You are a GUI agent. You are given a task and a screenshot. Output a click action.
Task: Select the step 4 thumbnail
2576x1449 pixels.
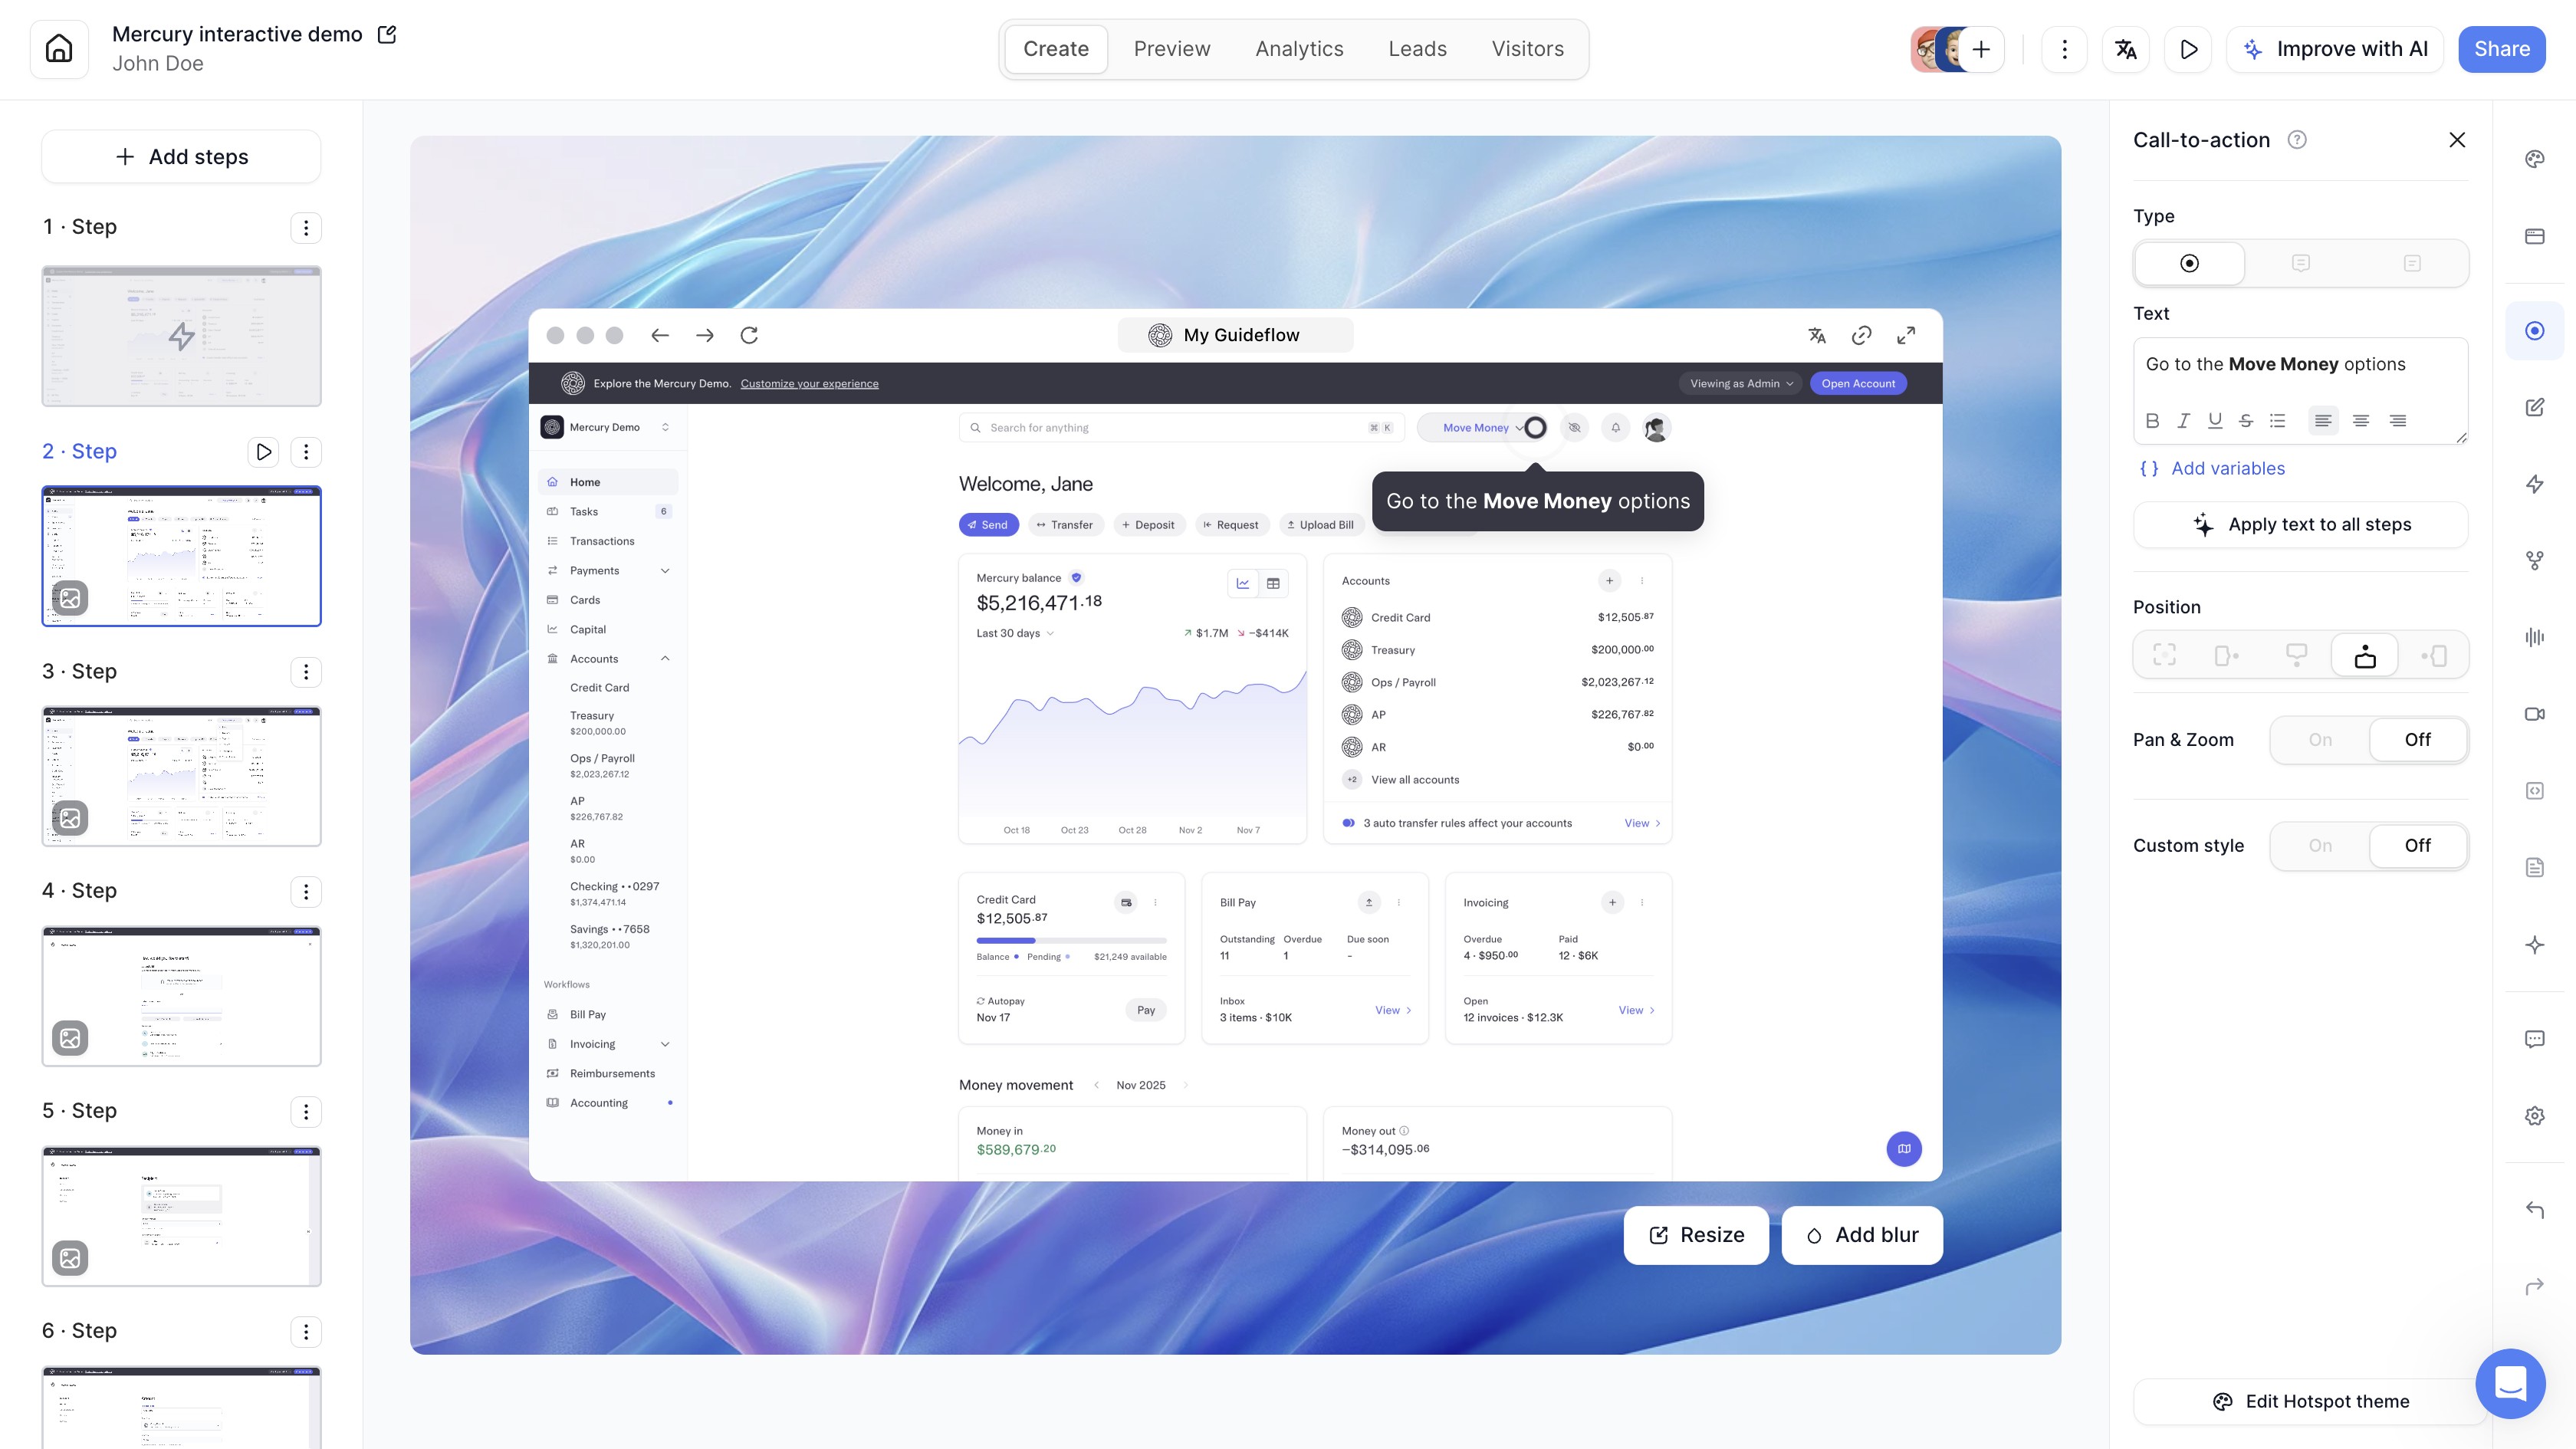181,996
